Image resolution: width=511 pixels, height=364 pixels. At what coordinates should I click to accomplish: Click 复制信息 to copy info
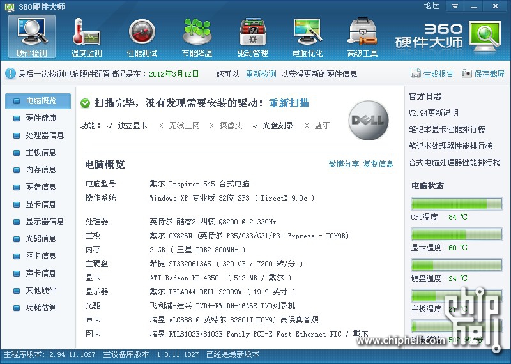tap(378, 164)
